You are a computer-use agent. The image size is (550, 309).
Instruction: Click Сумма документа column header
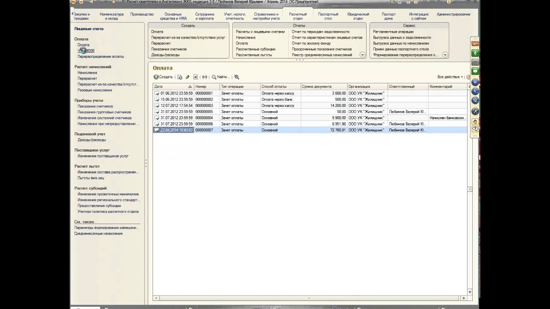[324, 87]
